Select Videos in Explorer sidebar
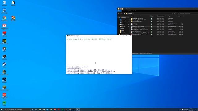This screenshot has width=198, height=111. [123, 30]
